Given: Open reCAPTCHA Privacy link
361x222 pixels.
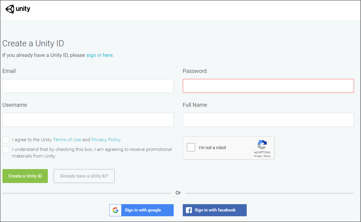Looking at the screenshot, I should coord(258,156).
